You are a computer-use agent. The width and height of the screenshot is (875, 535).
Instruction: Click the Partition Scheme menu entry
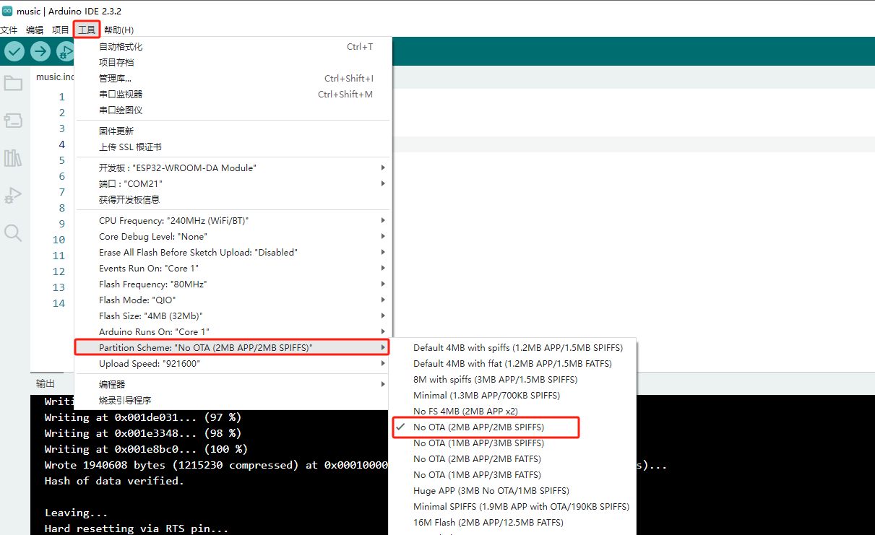coord(233,347)
